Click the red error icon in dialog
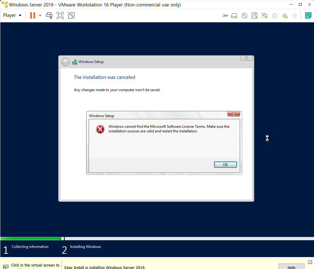 coord(100,129)
